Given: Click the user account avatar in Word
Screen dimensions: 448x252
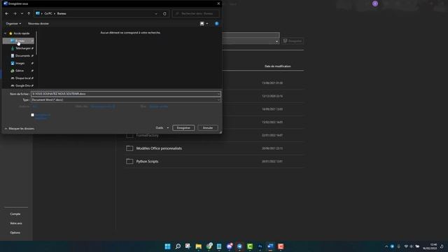Looking at the screenshot, I should point(375,3).
